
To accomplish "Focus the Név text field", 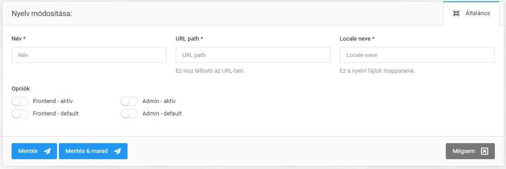I will coord(89,55).
